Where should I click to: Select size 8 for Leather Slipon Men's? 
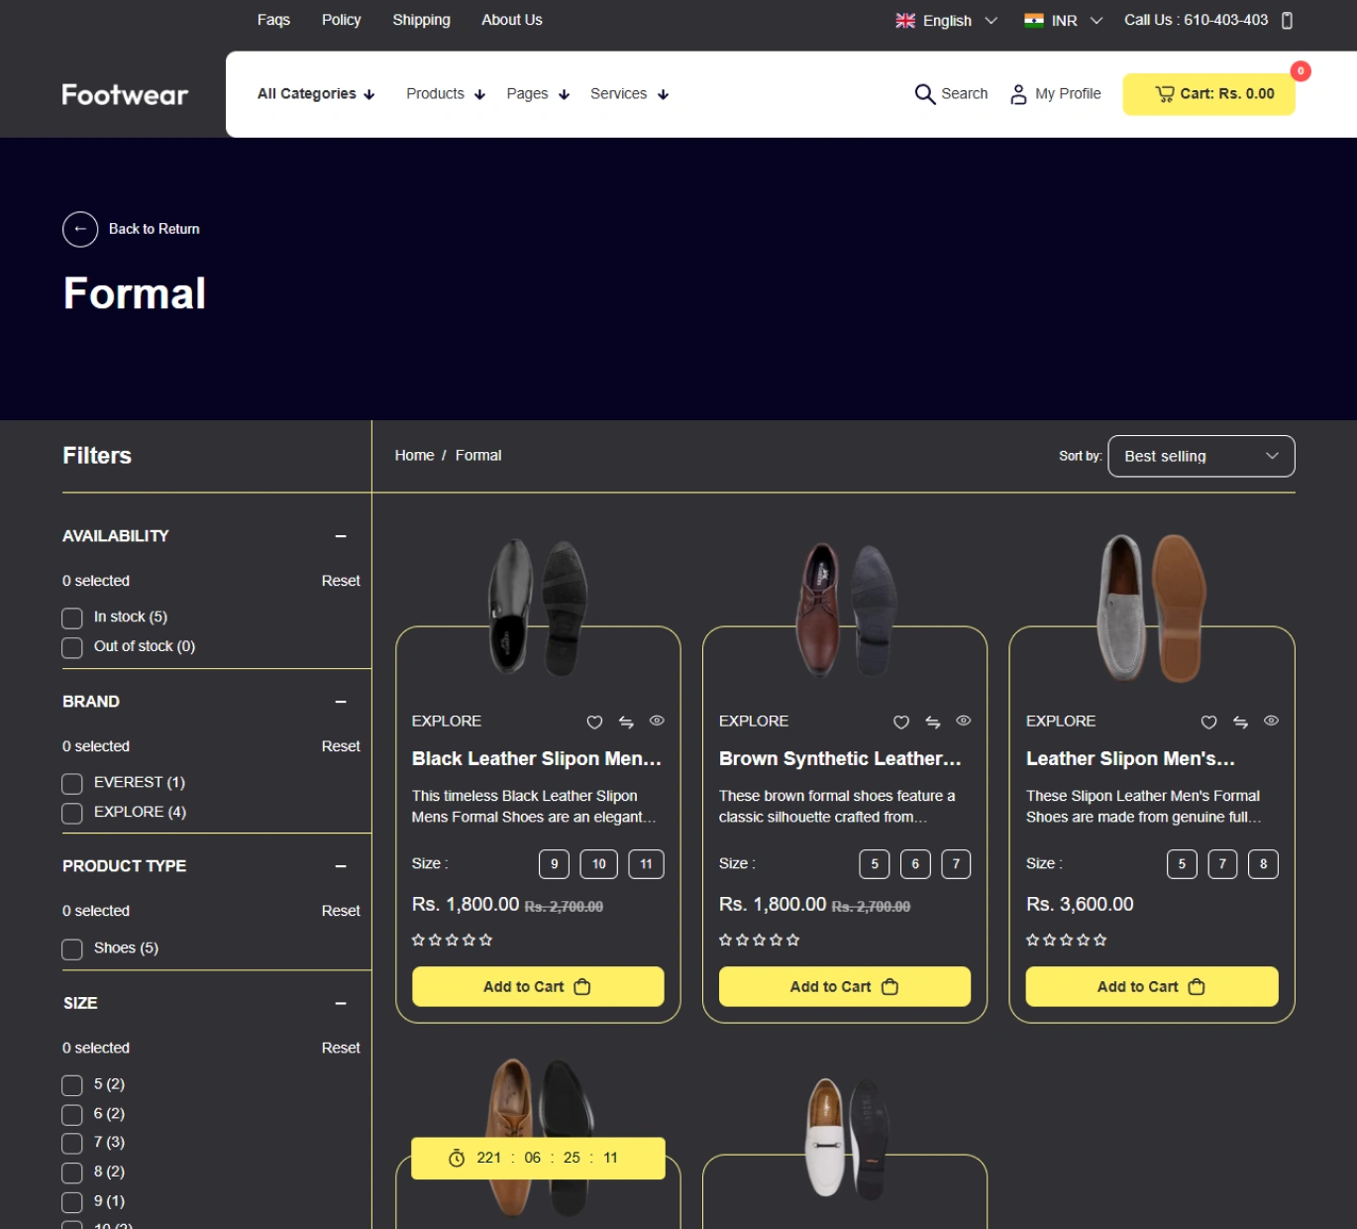click(1263, 864)
